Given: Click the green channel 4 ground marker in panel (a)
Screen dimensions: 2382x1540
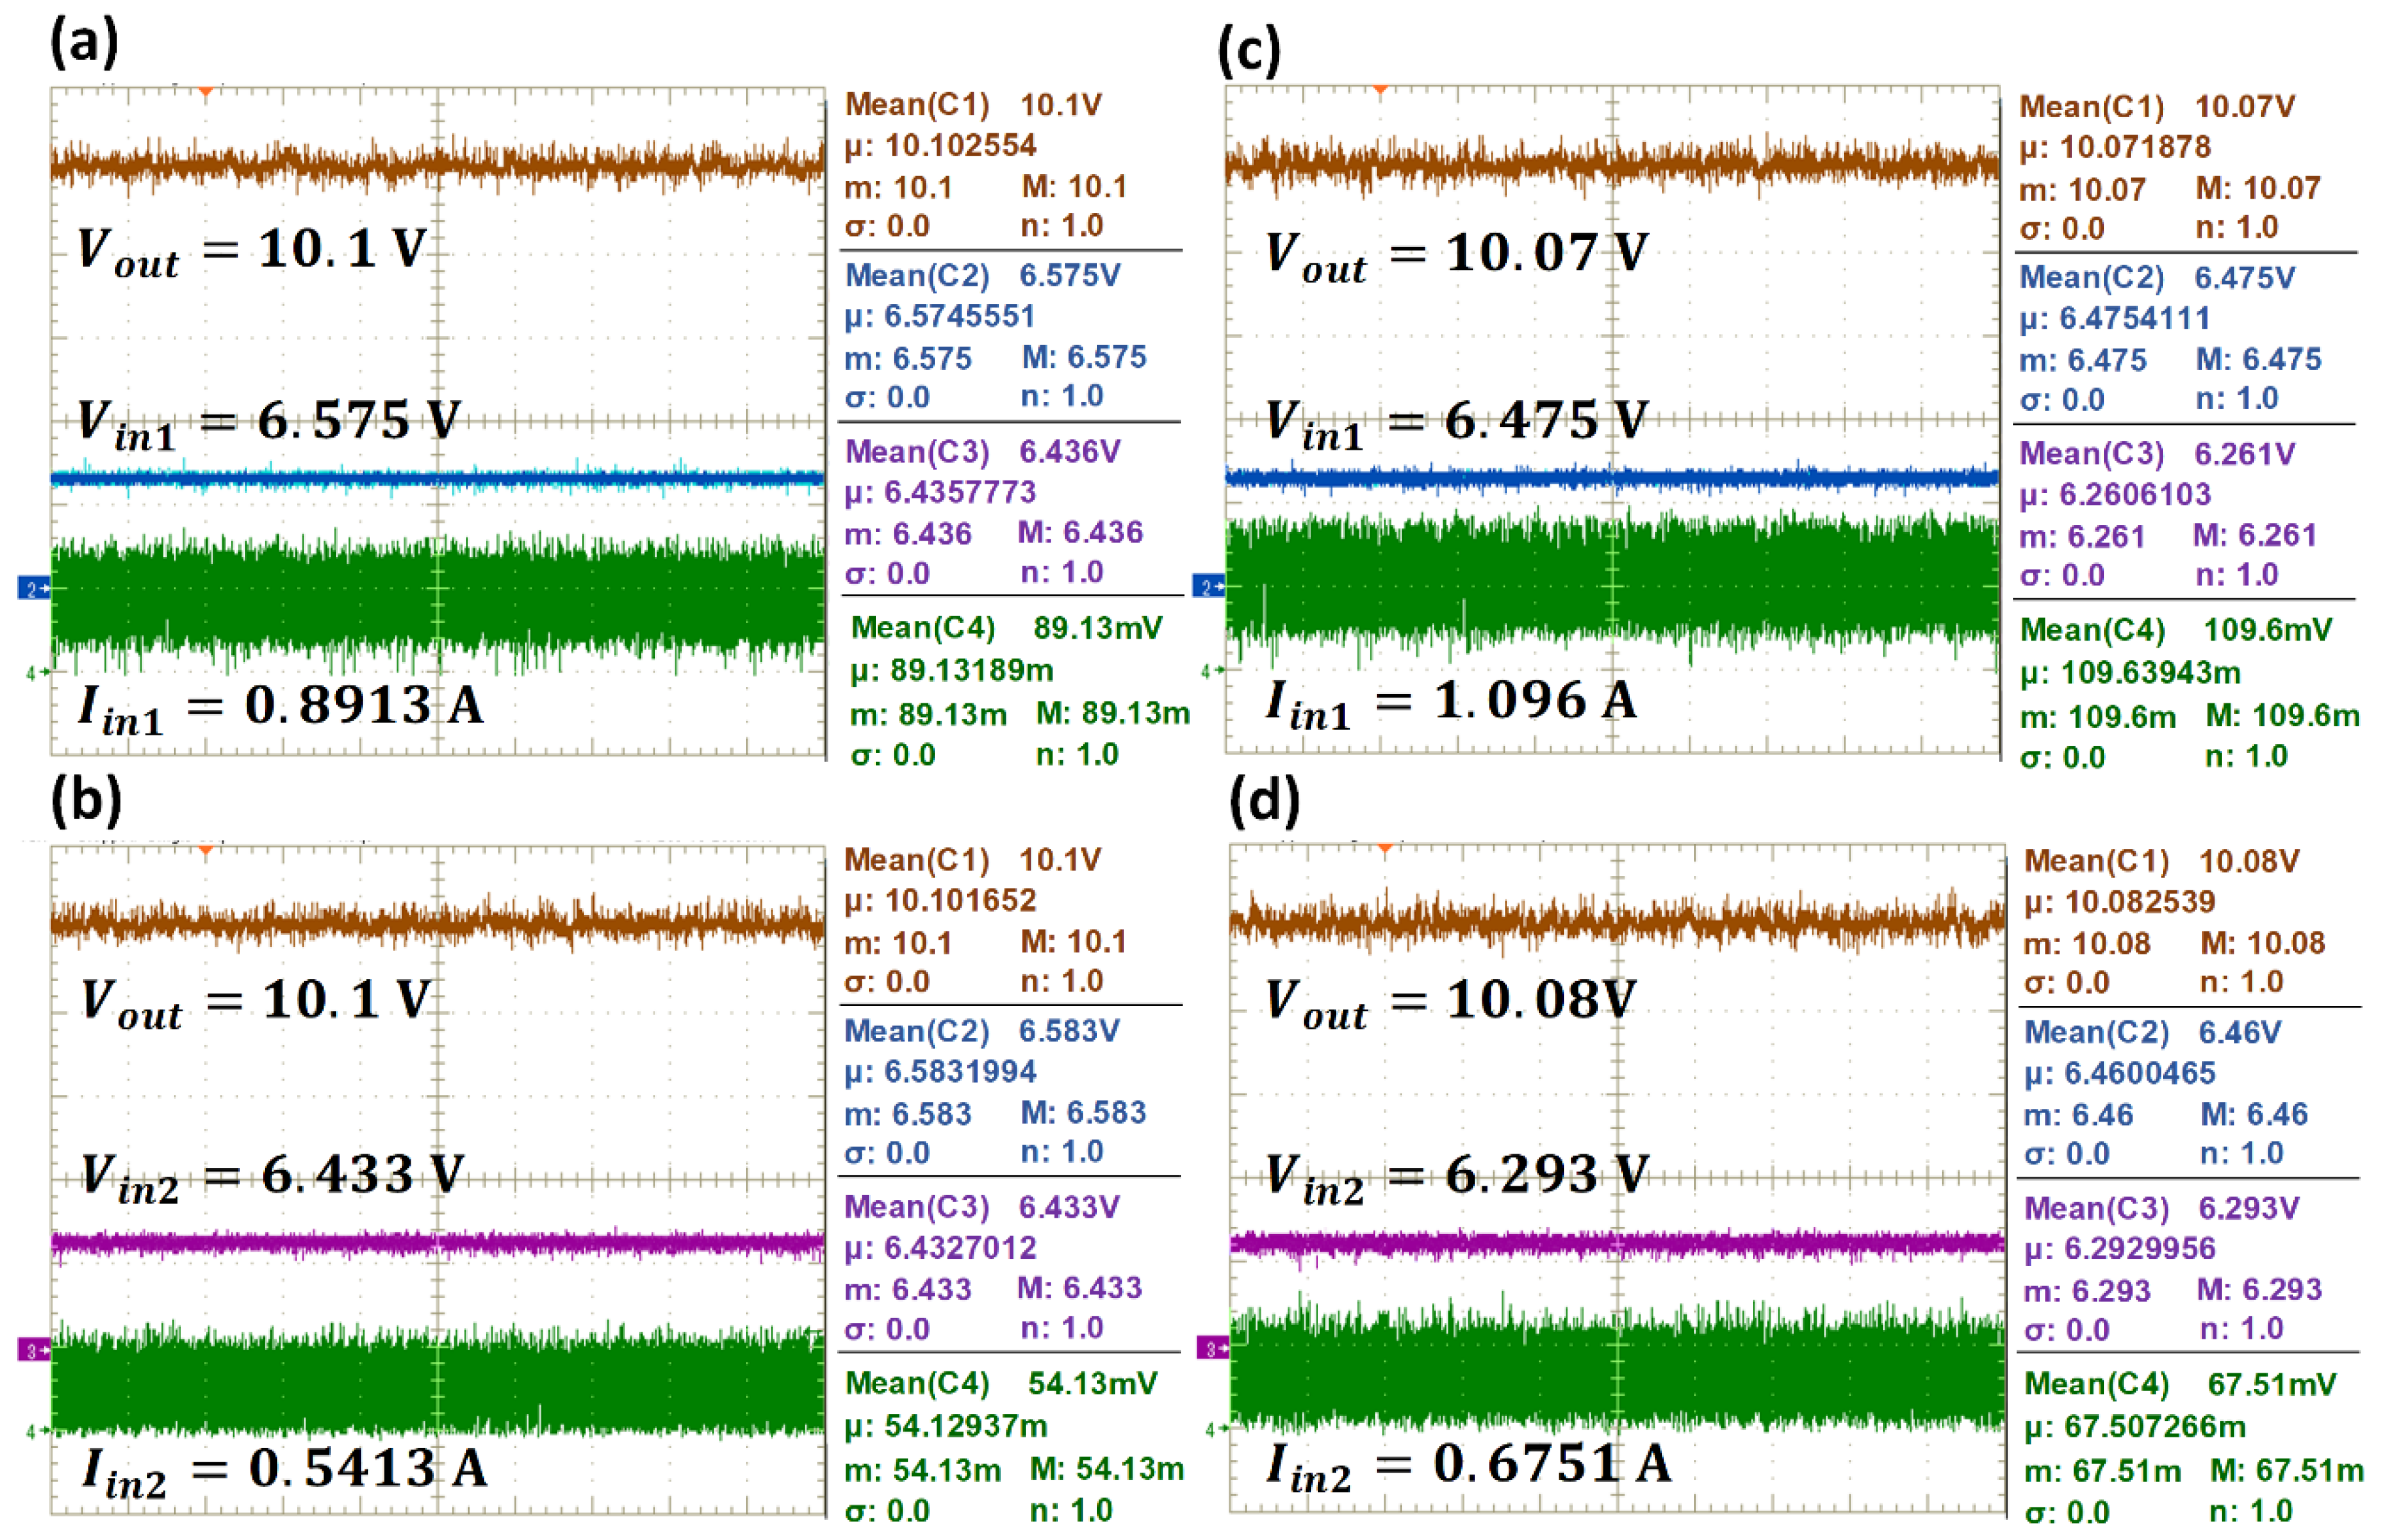Looking at the screenshot, I should click(x=37, y=673).
